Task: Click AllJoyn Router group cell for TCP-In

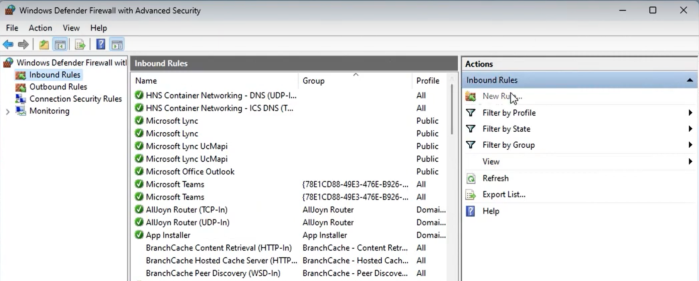Action: [x=328, y=209]
